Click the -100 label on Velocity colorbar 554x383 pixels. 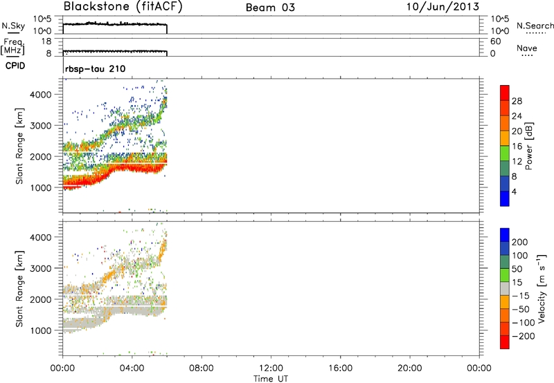[x=524, y=323]
